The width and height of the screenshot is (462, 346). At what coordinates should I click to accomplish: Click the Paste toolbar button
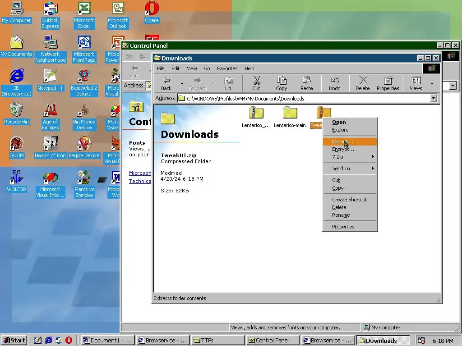click(x=306, y=83)
